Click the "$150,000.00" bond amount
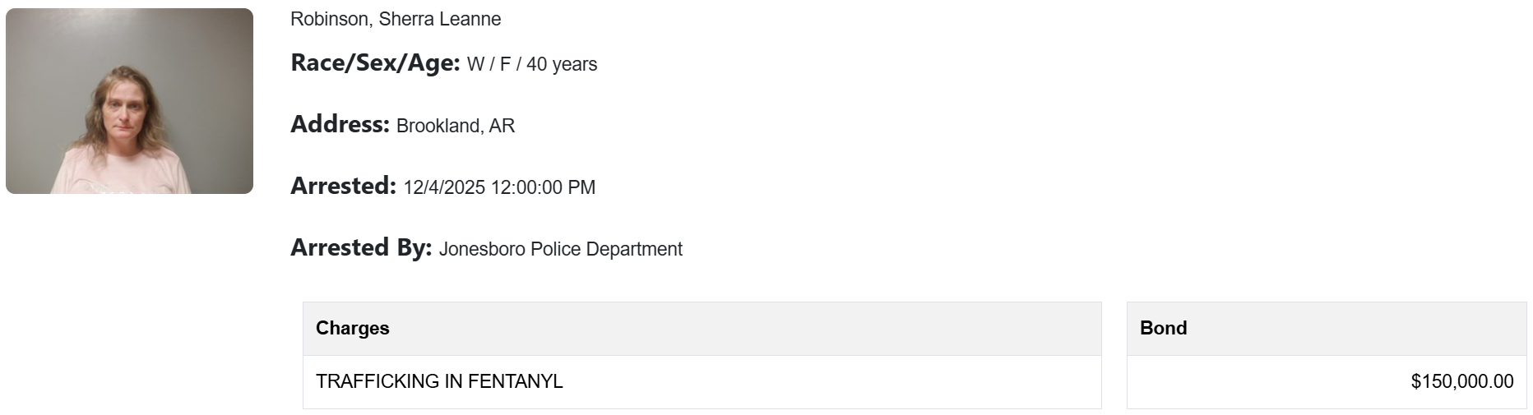 [x=1461, y=381]
